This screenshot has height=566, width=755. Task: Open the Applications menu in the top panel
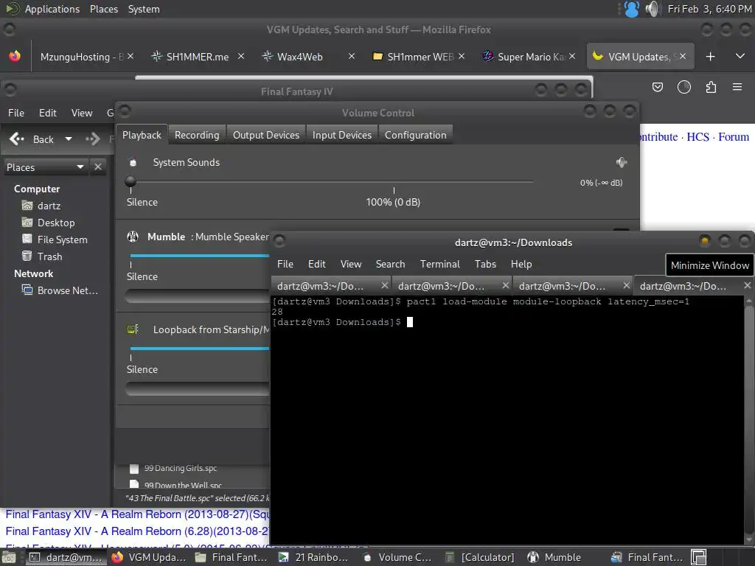(52, 9)
